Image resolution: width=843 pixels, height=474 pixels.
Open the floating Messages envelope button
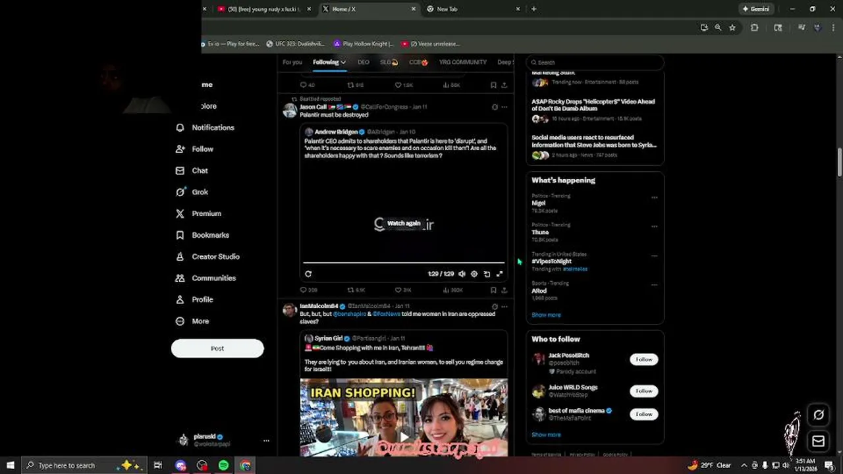[819, 441]
